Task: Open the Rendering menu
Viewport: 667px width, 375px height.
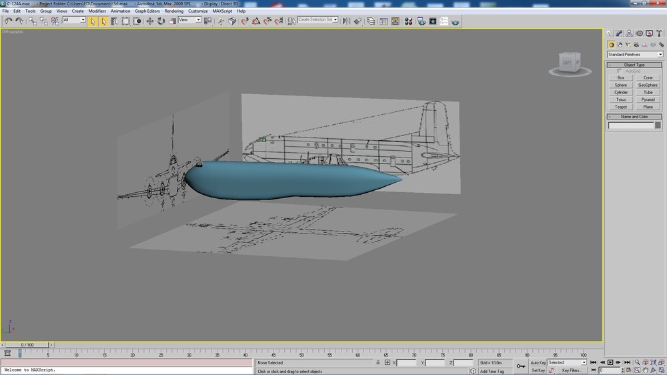Action: (x=173, y=11)
